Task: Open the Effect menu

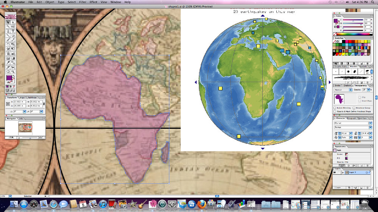Action: (93, 2)
